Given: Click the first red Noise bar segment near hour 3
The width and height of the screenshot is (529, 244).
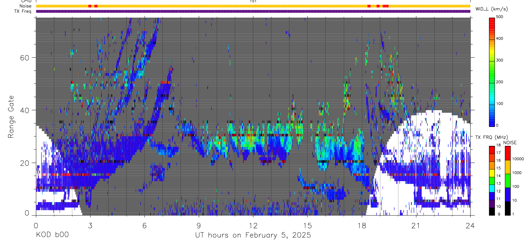Looking at the screenshot, I should point(90,6).
